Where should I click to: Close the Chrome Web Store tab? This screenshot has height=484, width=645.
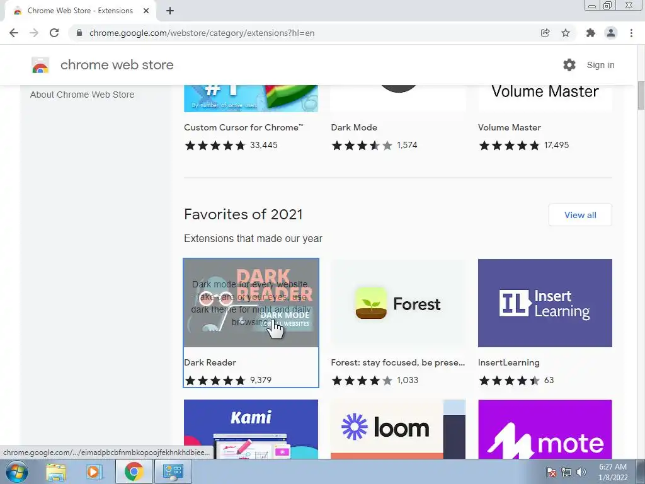pyautogui.click(x=146, y=11)
